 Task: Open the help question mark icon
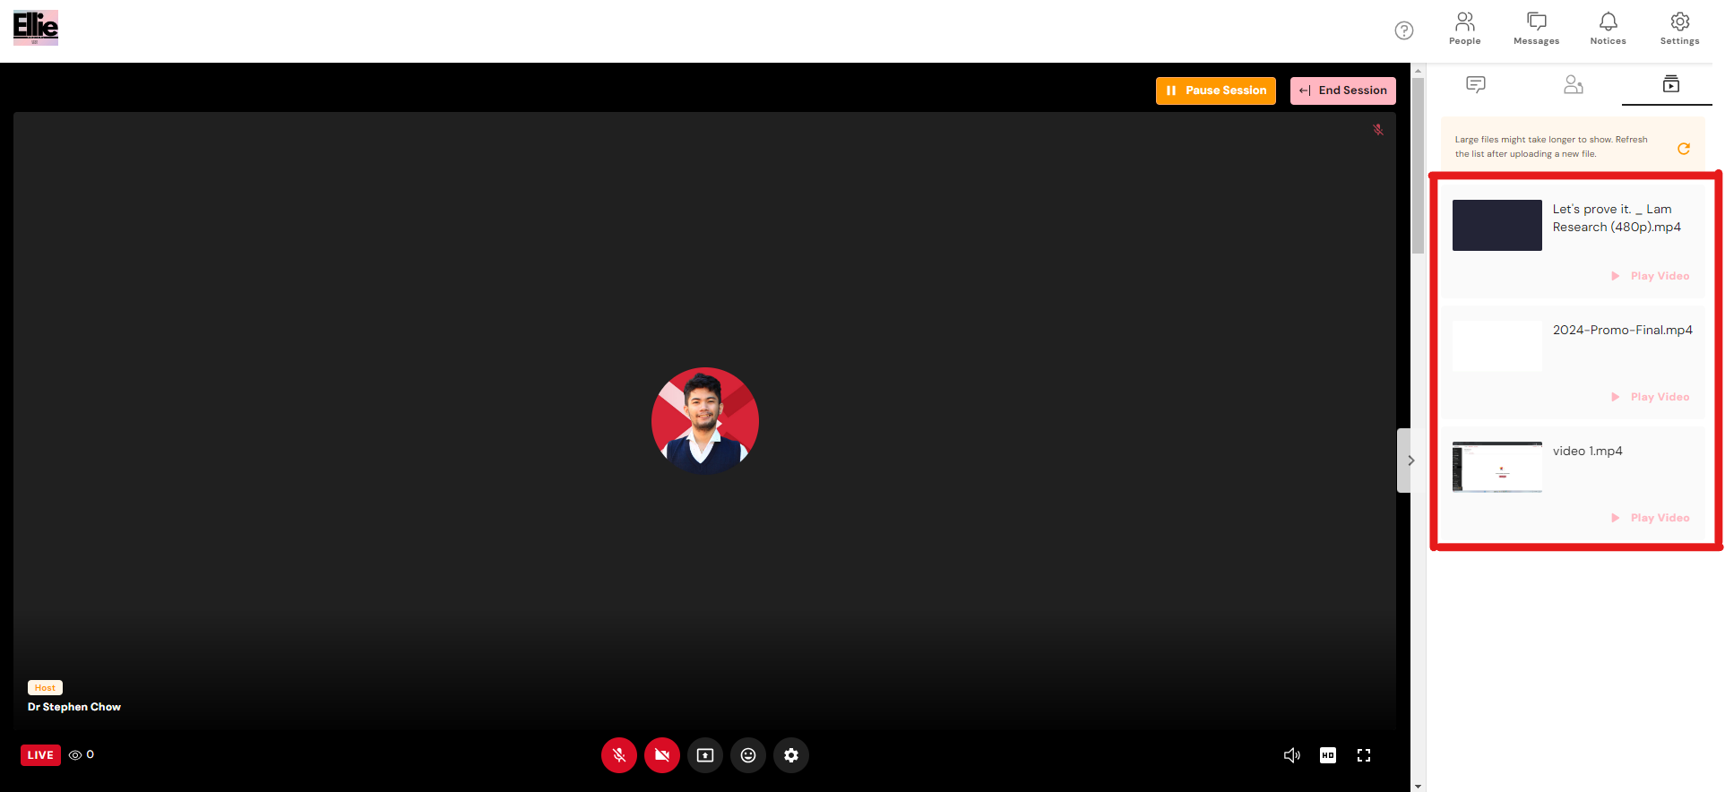click(x=1404, y=30)
